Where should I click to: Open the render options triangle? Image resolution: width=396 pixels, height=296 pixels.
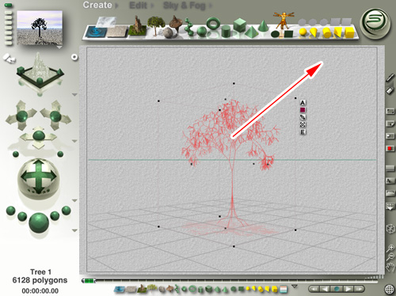(x=74, y=230)
